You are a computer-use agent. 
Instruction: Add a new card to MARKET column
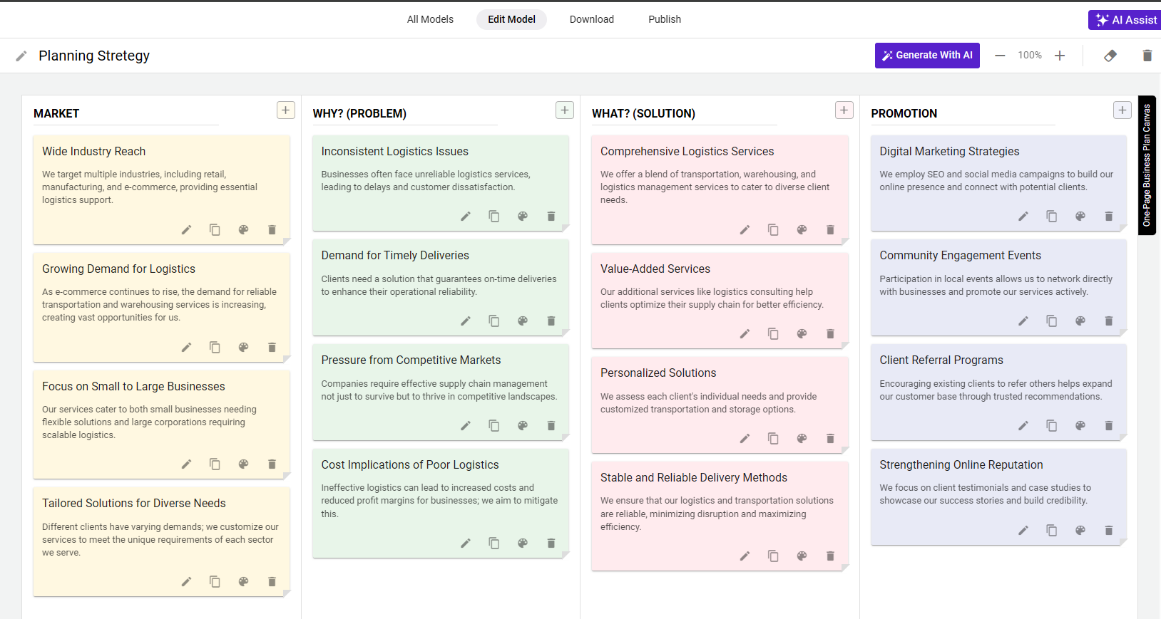tap(285, 110)
